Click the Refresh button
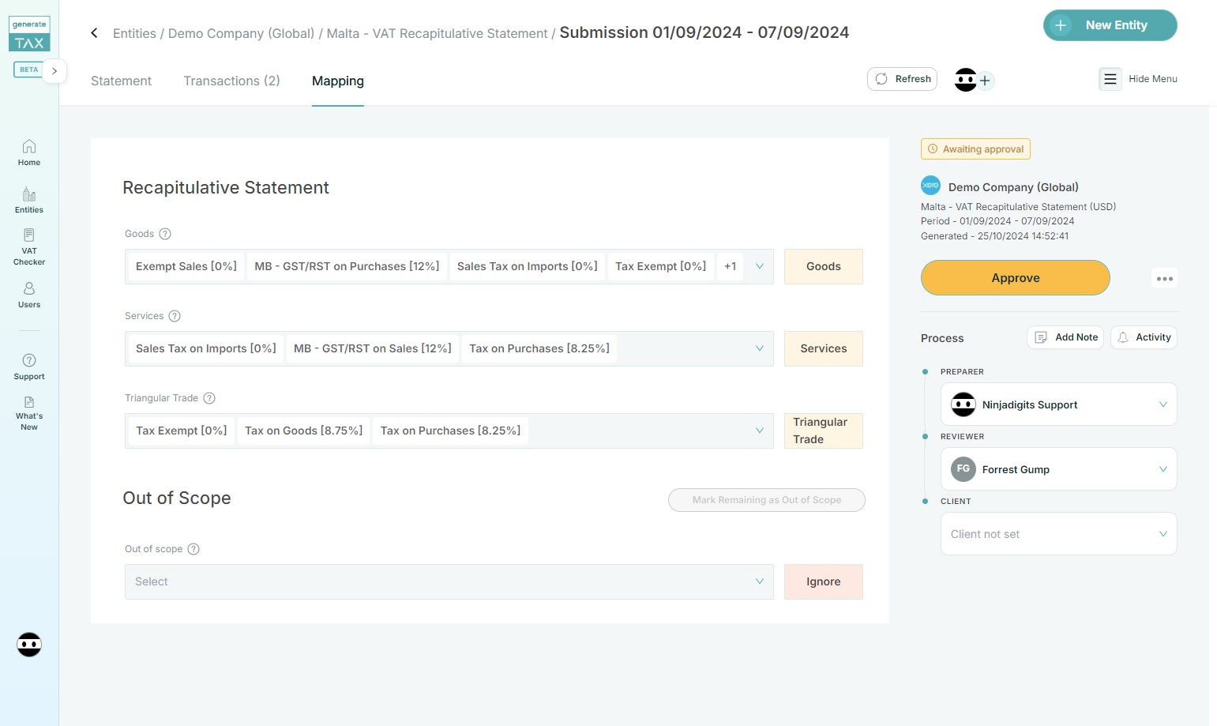The width and height of the screenshot is (1217, 726). pyautogui.click(x=902, y=79)
